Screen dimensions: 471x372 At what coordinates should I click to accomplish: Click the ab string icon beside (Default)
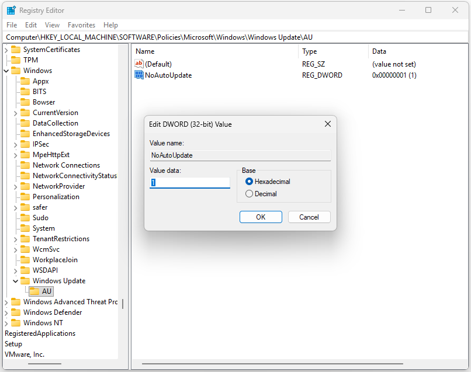[138, 64]
